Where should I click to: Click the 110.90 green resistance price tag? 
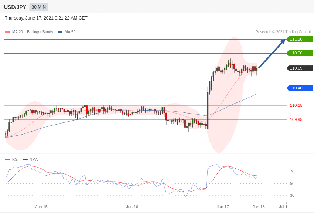click(300, 53)
